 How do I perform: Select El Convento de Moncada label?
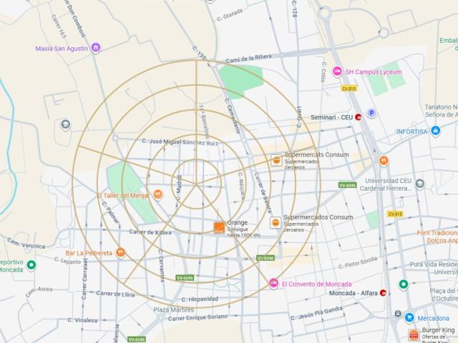tap(316, 284)
